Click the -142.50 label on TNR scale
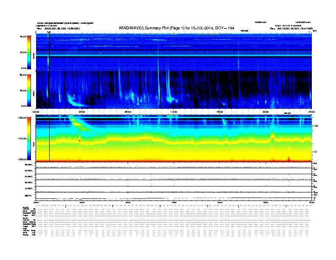This screenshot has width=336, height=260. coord(22,138)
